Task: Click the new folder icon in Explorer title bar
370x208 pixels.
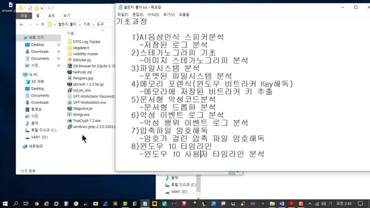Action: point(36,8)
